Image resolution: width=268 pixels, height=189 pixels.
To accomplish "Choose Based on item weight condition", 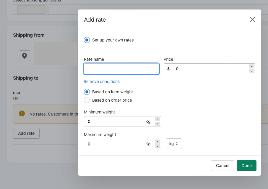I will tap(87, 92).
